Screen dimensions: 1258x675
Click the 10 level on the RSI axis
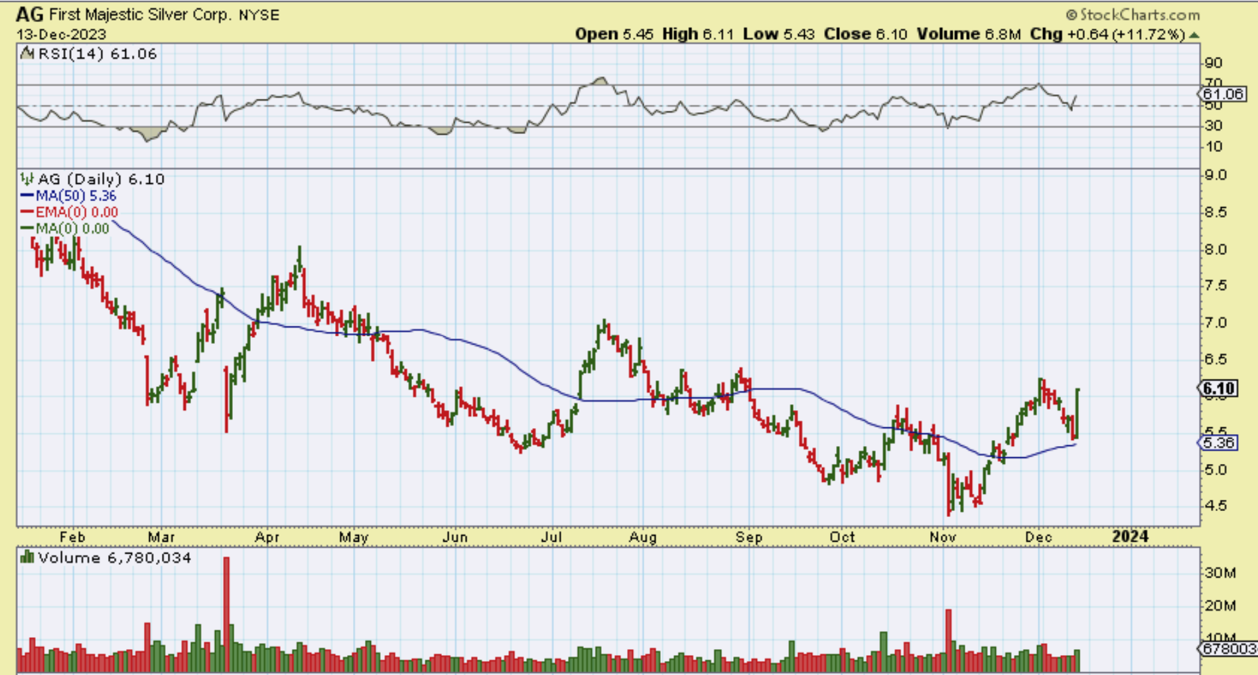click(x=1214, y=147)
